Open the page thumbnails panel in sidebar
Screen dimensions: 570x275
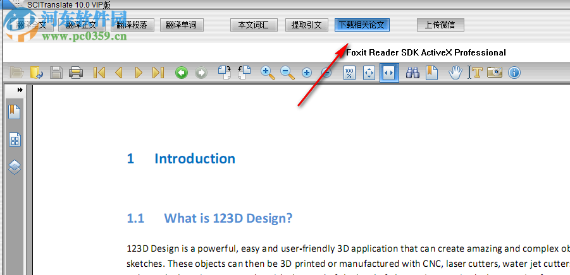(15, 139)
